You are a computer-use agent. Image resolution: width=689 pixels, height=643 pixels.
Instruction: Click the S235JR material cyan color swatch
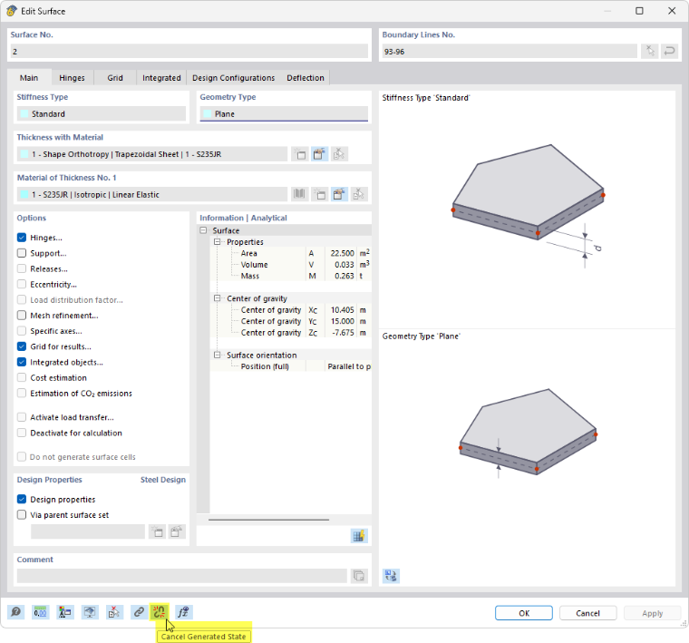pyautogui.click(x=25, y=194)
